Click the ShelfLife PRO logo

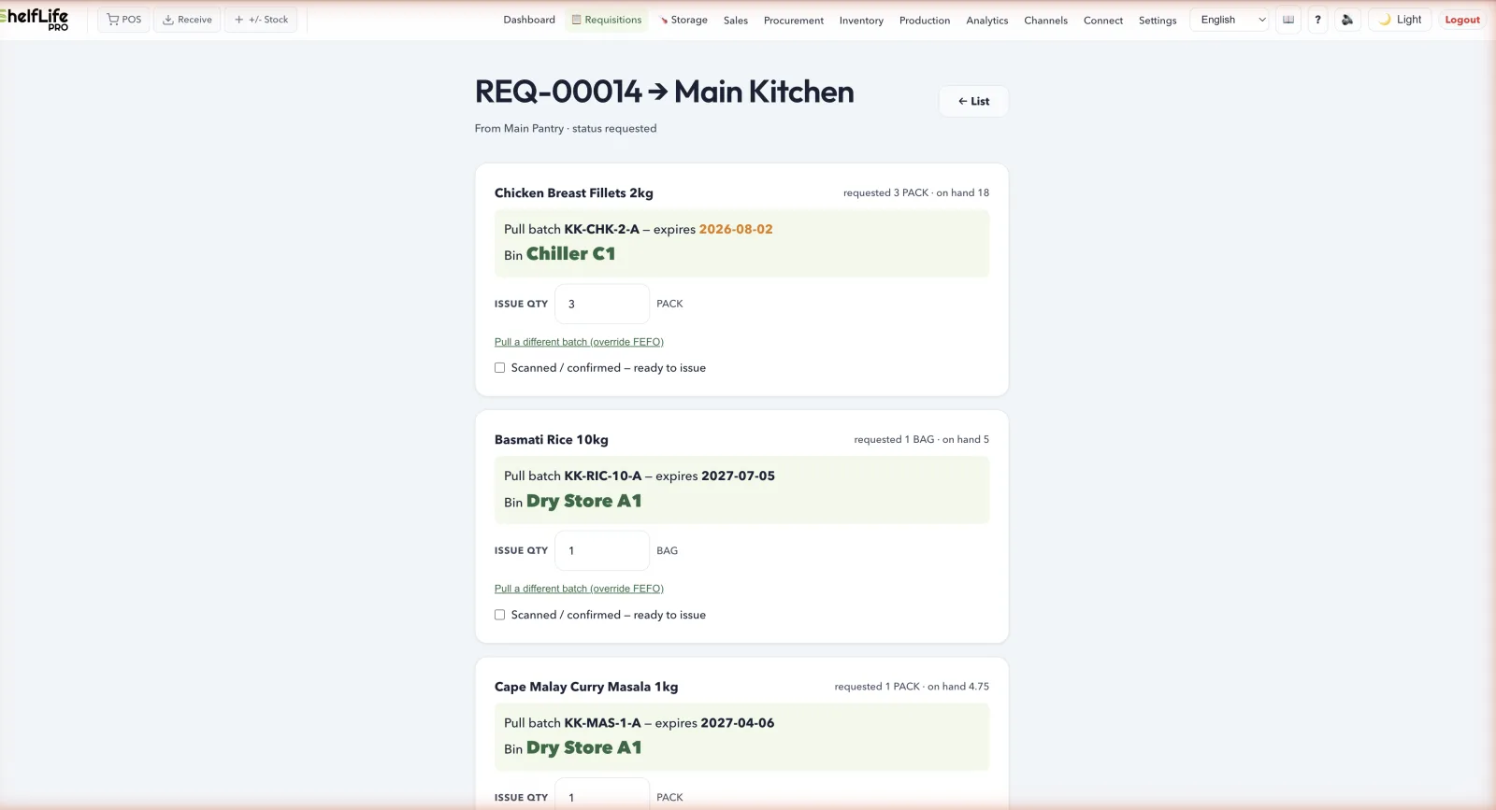[35, 20]
